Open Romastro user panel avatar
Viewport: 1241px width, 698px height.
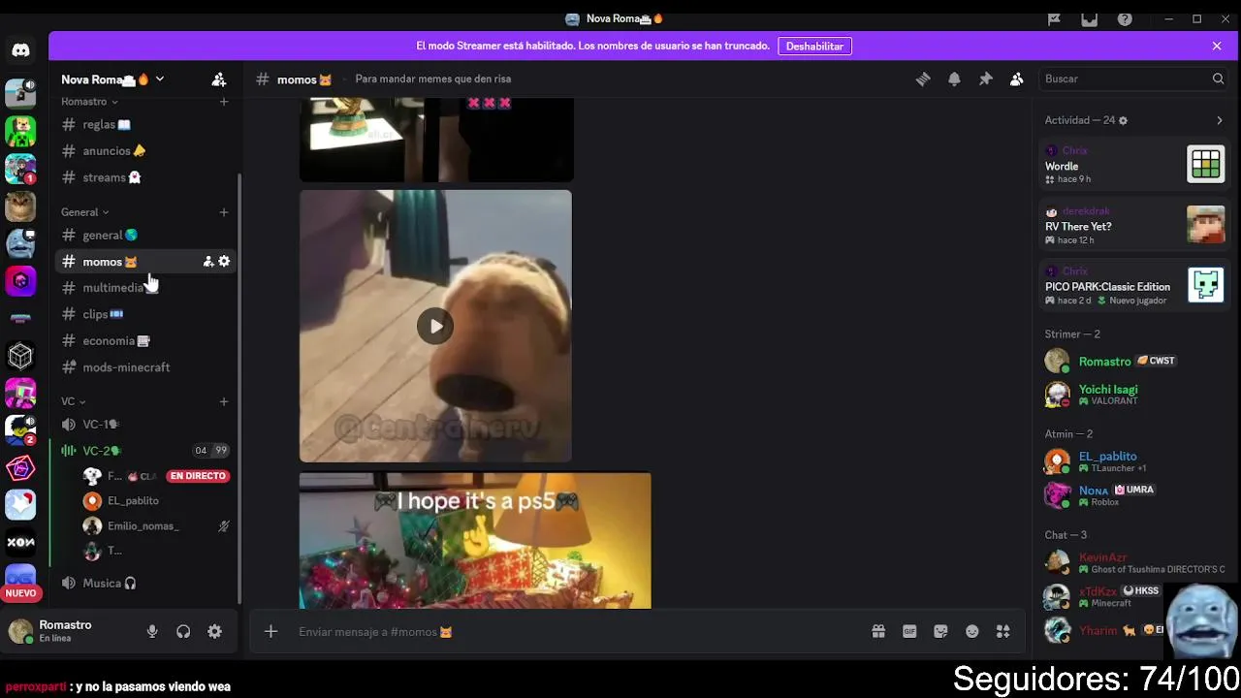tap(20, 632)
